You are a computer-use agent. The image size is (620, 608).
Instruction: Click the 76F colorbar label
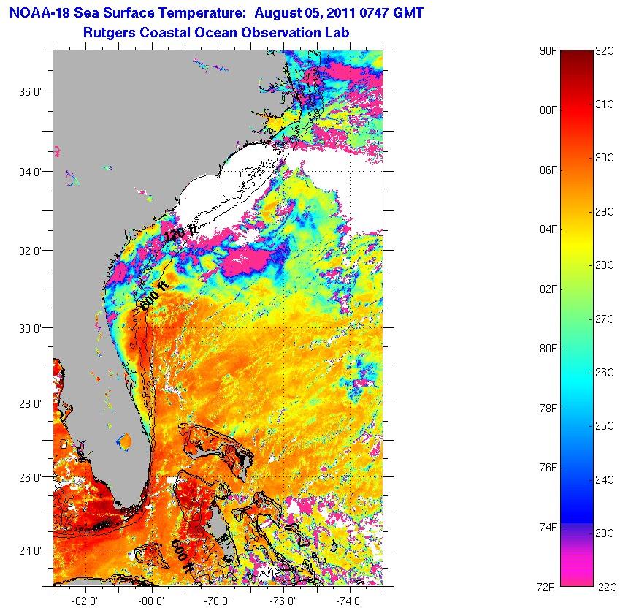[548, 468]
